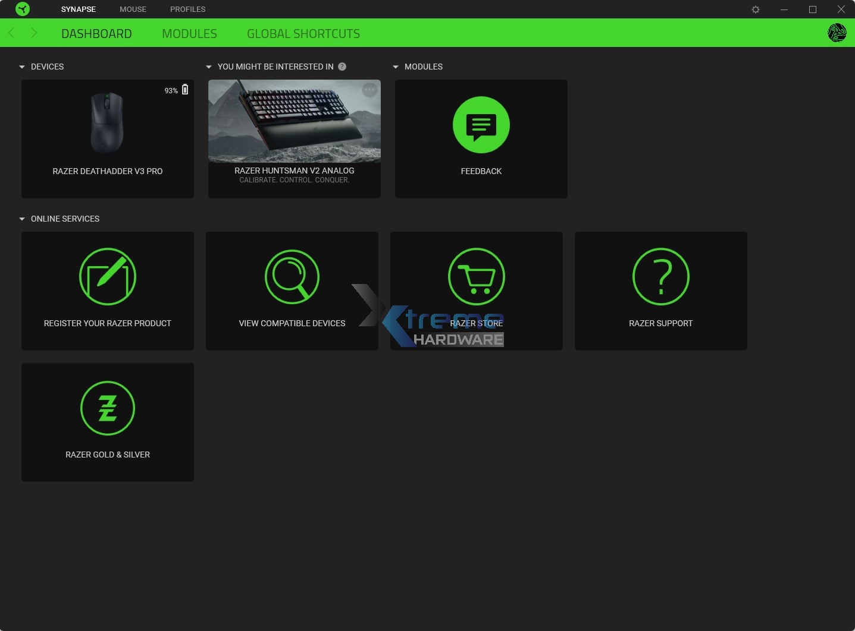Open the user profile avatar
This screenshot has height=631, width=855.
click(x=837, y=33)
